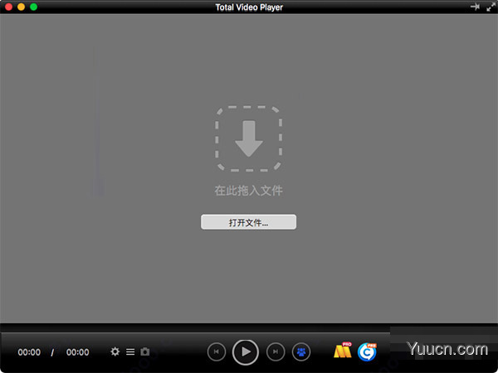
Task: Show the playlist list icon
Action: coord(130,351)
